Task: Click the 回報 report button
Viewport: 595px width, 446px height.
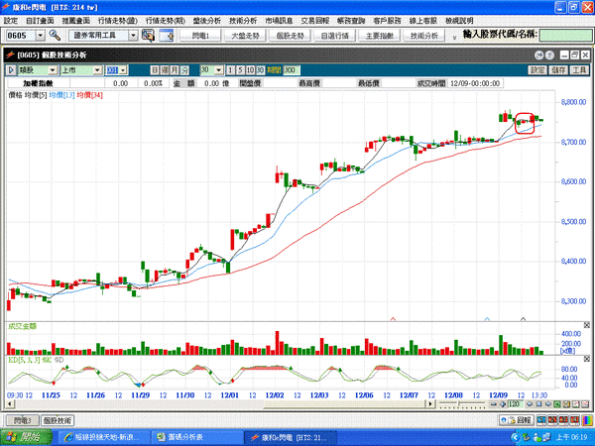Action: 516,420
